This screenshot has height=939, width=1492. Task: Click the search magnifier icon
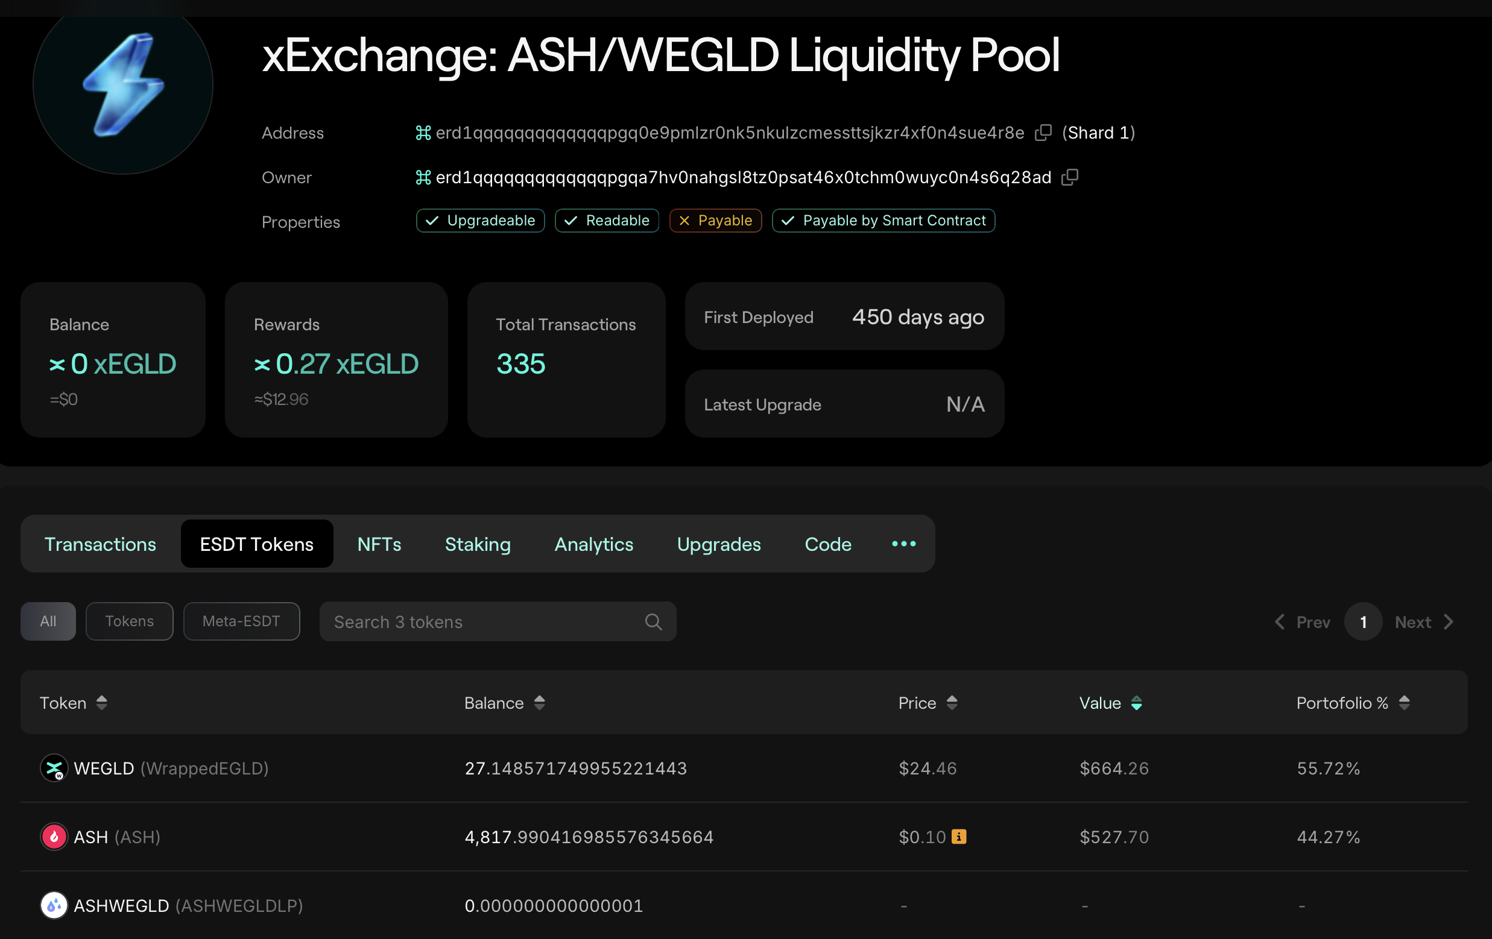pyautogui.click(x=654, y=622)
